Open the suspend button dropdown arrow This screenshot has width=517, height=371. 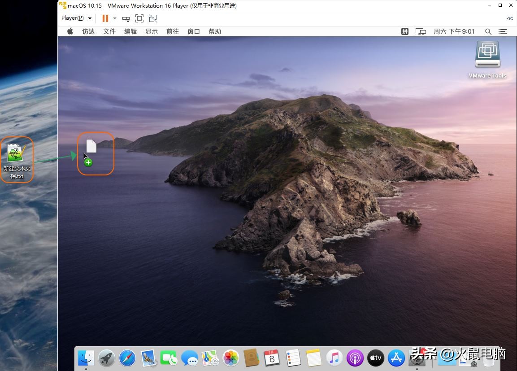point(115,18)
